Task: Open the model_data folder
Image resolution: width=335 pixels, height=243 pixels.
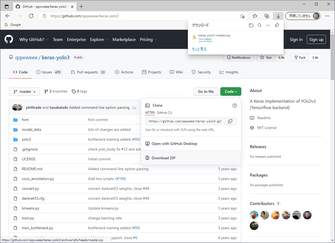Action: coord(31,129)
